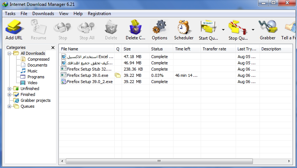Viewport: 297px width, 168px height.
Task: Open the Grabber tool icon
Action: (268, 27)
